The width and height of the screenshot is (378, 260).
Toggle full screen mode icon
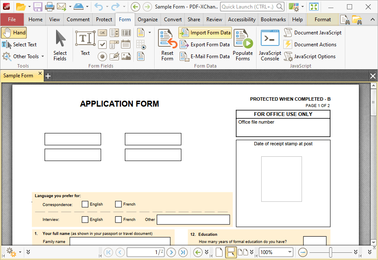coord(313,7)
